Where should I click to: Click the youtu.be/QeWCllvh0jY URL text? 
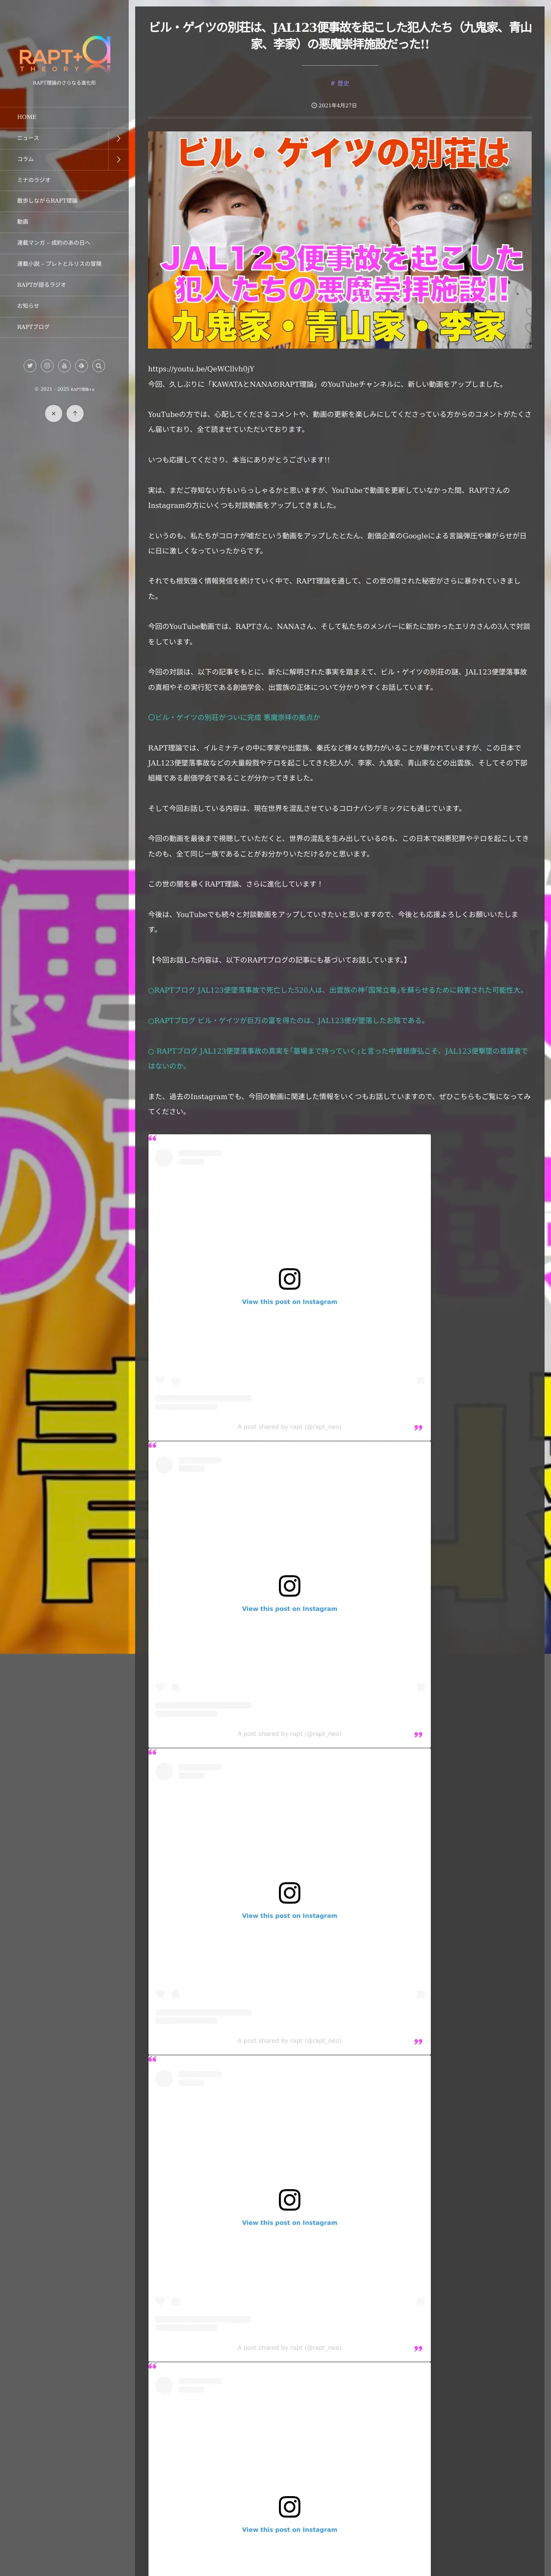click(201, 369)
